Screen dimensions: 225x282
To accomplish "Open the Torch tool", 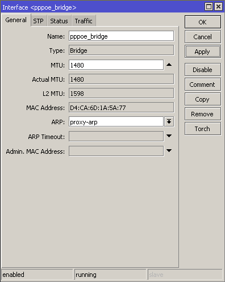I will pos(203,129).
